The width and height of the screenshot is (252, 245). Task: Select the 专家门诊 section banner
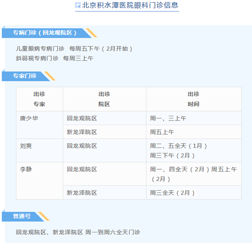point(25,76)
